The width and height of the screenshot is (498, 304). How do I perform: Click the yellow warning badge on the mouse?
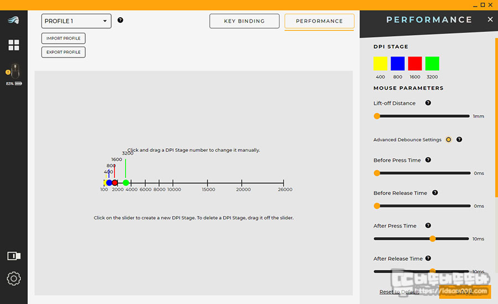[x=8, y=72]
